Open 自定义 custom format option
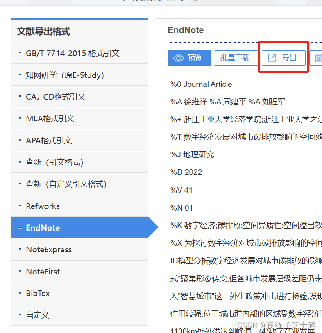The height and width of the screenshot is (333, 322). point(79,315)
